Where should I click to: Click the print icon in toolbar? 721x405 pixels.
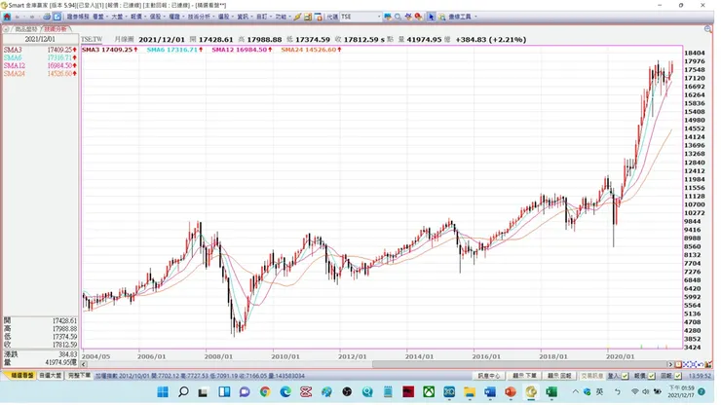coord(47,17)
